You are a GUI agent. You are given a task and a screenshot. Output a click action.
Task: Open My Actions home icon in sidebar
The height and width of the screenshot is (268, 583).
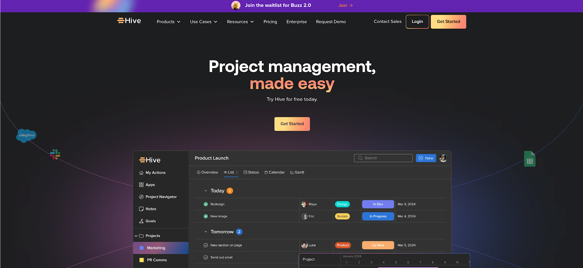[141, 173]
